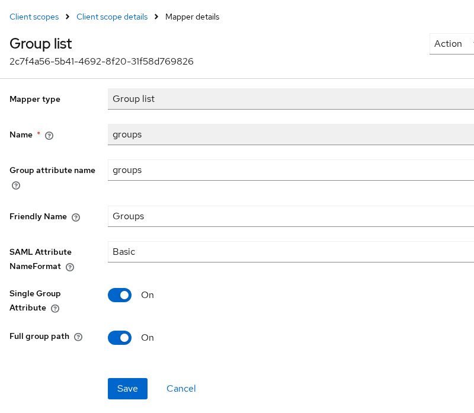Viewport: 474px width, 413px height.
Task: Cancel editing the mapper
Action: [181, 389]
